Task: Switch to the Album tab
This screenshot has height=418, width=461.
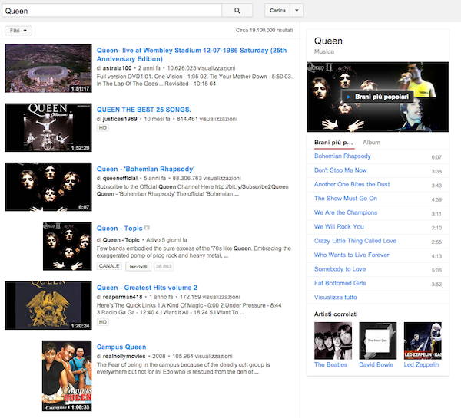Action: [x=371, y=143]
